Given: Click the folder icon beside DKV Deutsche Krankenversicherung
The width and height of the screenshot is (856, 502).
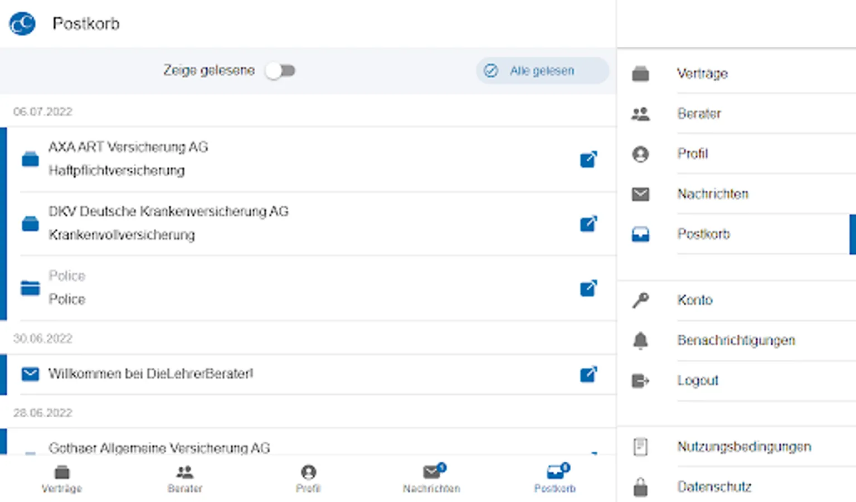Looking at the screenshot, I should pyautogui.click(x=30, y=224).
